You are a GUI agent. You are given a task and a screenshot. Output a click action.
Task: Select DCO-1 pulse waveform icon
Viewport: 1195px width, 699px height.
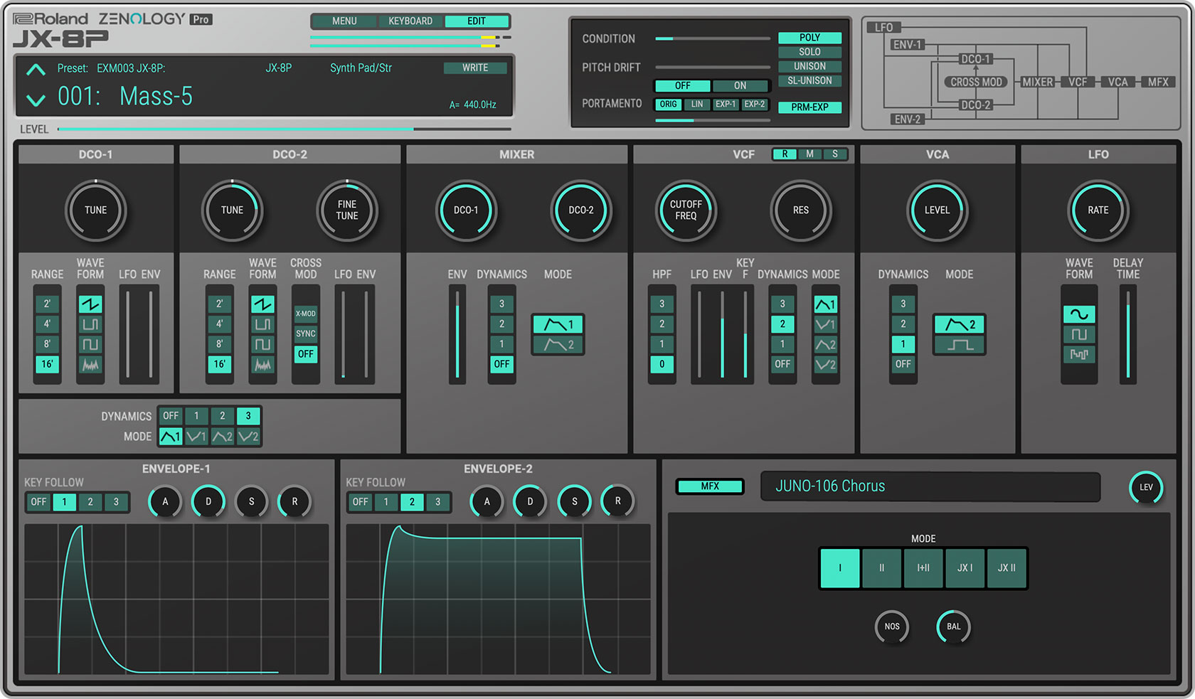pos(90,324)
